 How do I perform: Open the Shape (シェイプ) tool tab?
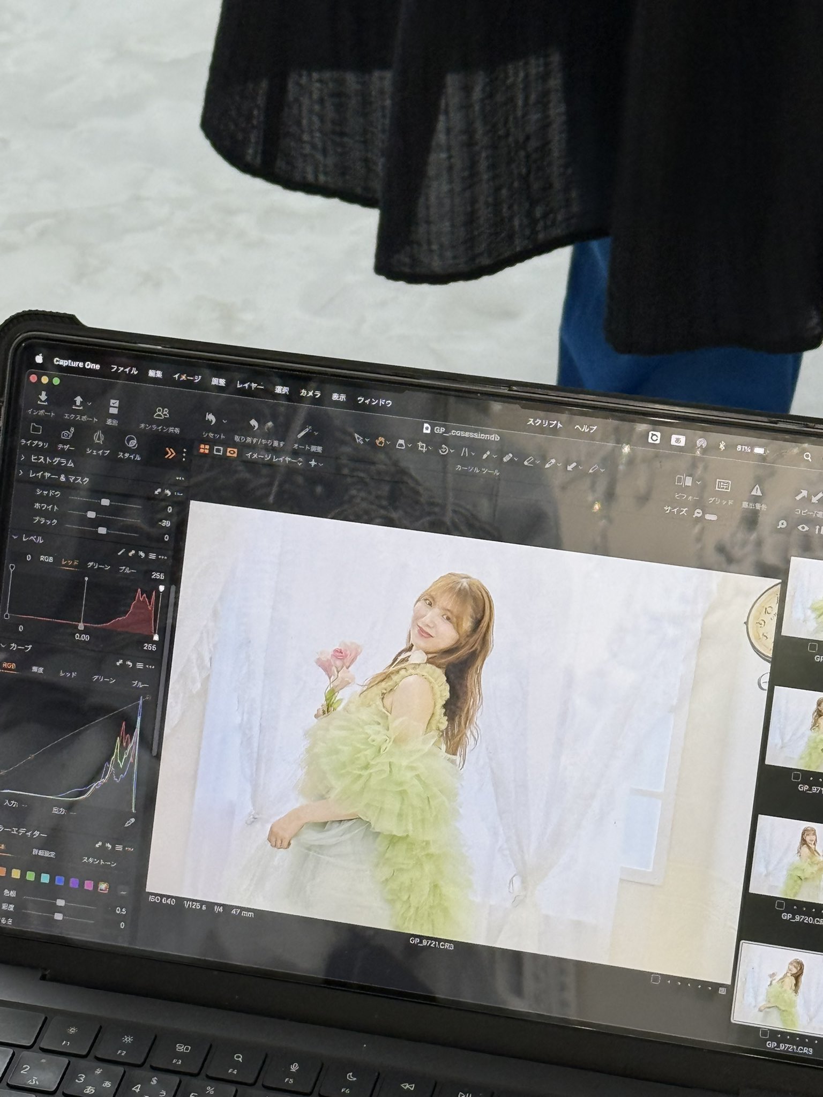point(98,437)
